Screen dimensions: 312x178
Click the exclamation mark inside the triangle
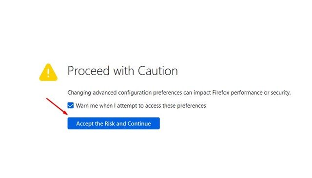(48, 72)
